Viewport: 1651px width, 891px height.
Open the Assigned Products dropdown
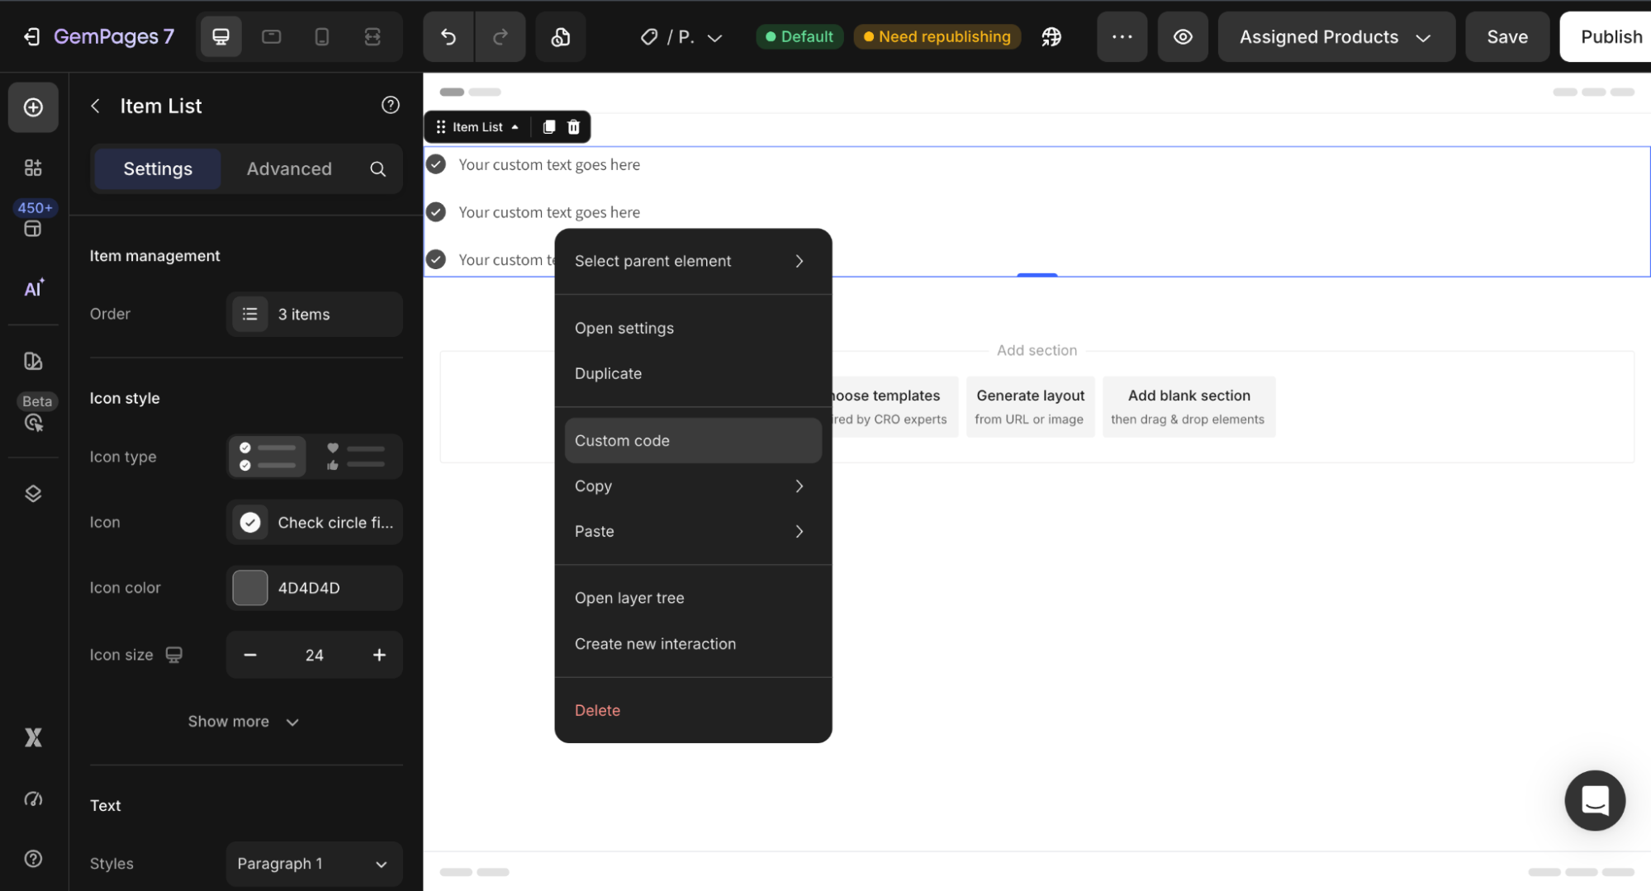tap(1336, 36)
